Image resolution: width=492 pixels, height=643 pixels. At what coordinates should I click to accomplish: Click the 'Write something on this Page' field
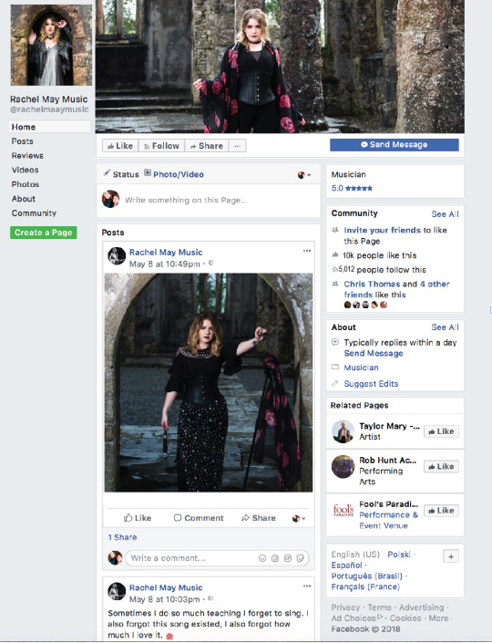[x=187, y=200]
